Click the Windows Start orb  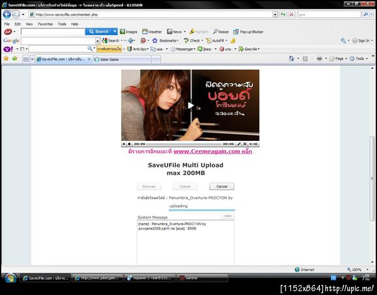(10, 278)
